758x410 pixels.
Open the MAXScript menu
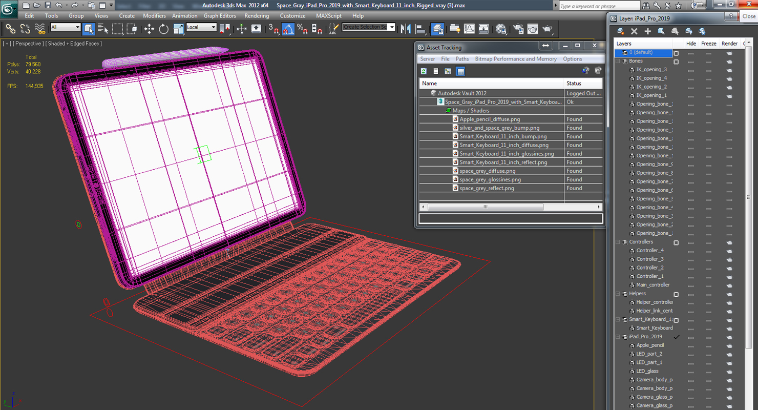click(x=328, y=16)
